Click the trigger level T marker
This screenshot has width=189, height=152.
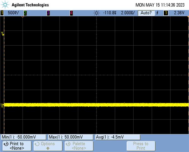pyautogui.click(x=3, y=34)
